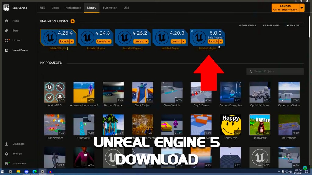Click the vertical scrollbar on the right
The height and width of the screenshot is (175, 312).
(309, 27)
